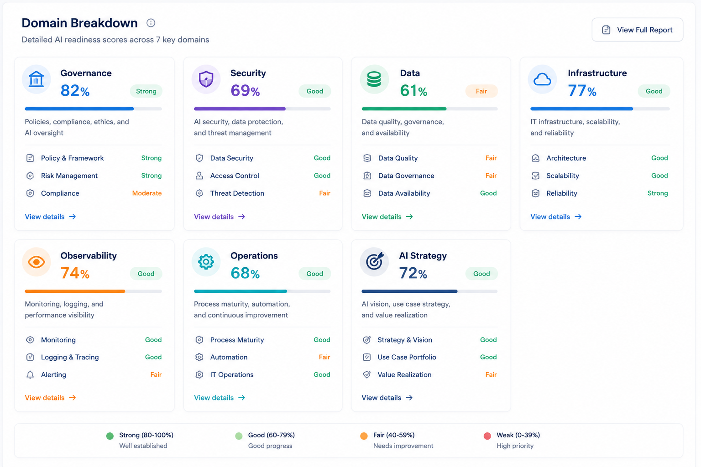This screenshot has height=467, width=701.
Task: Click the Reliability row icon
Action: point(536,193)
